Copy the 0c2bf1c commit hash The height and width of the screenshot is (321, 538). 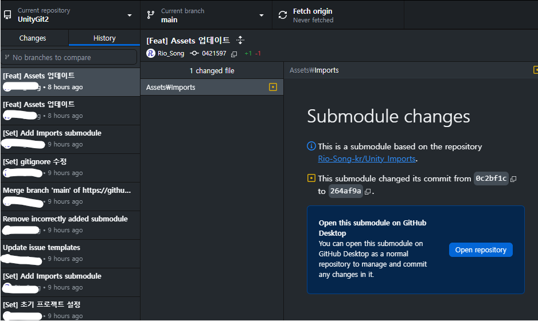(514, 179)
